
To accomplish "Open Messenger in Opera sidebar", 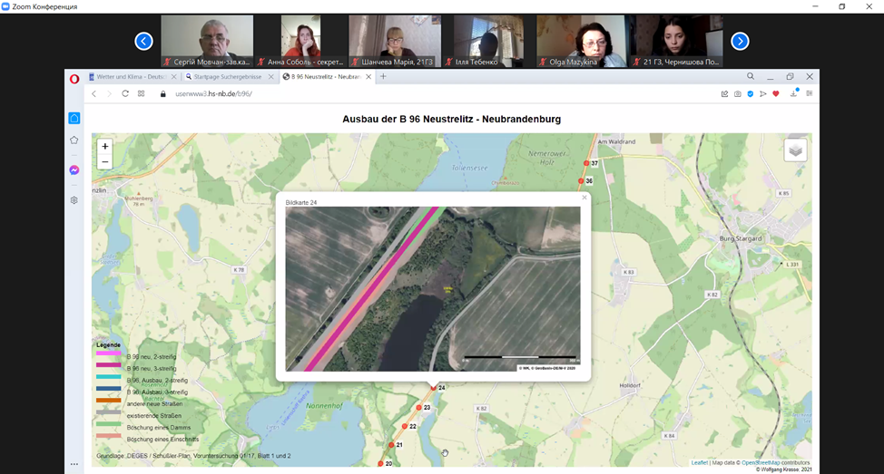I will (x=74, y=170).
